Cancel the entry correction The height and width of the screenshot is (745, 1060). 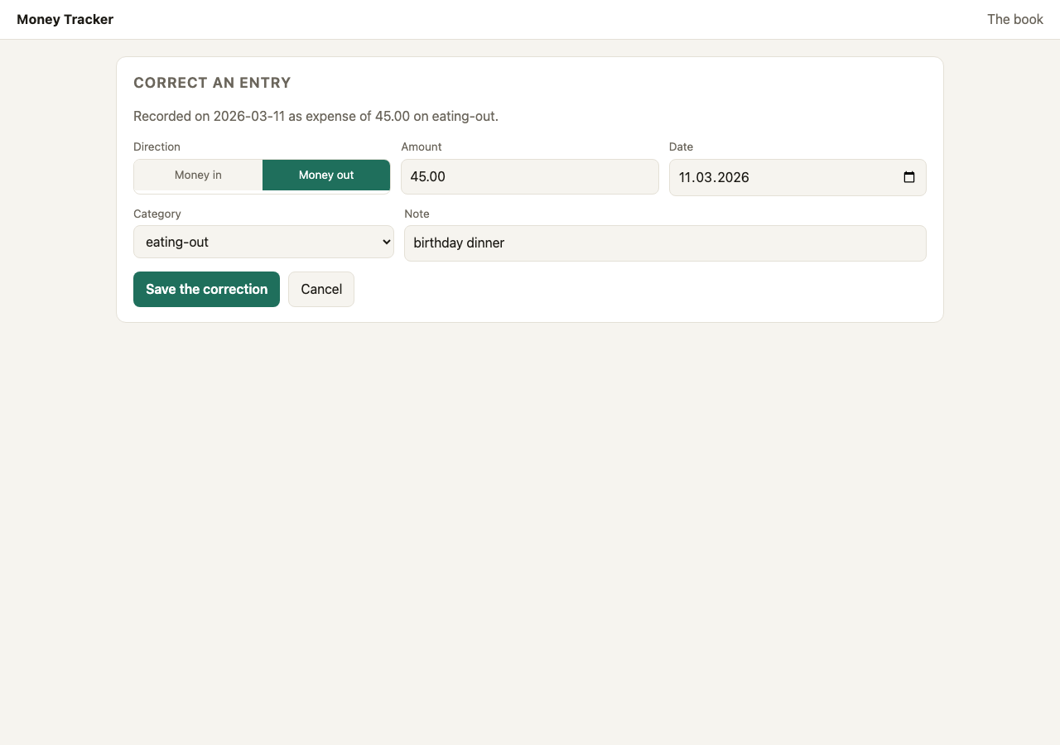pyautogui.click(x=321, y=289)
